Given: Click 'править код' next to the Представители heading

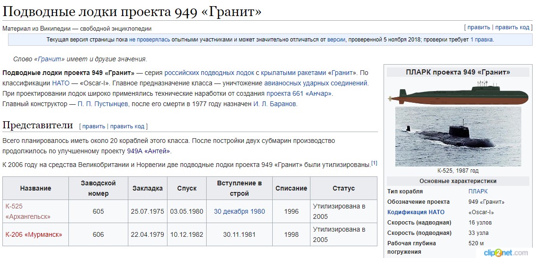Looking at the screenshot, I should pos(127,126).
